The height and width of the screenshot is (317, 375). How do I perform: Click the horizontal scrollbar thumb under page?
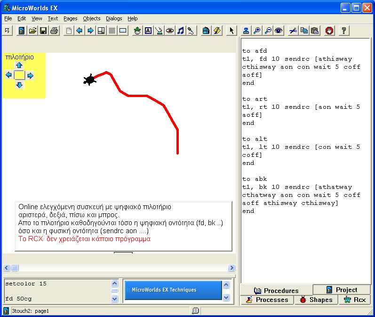click(15, 268)
